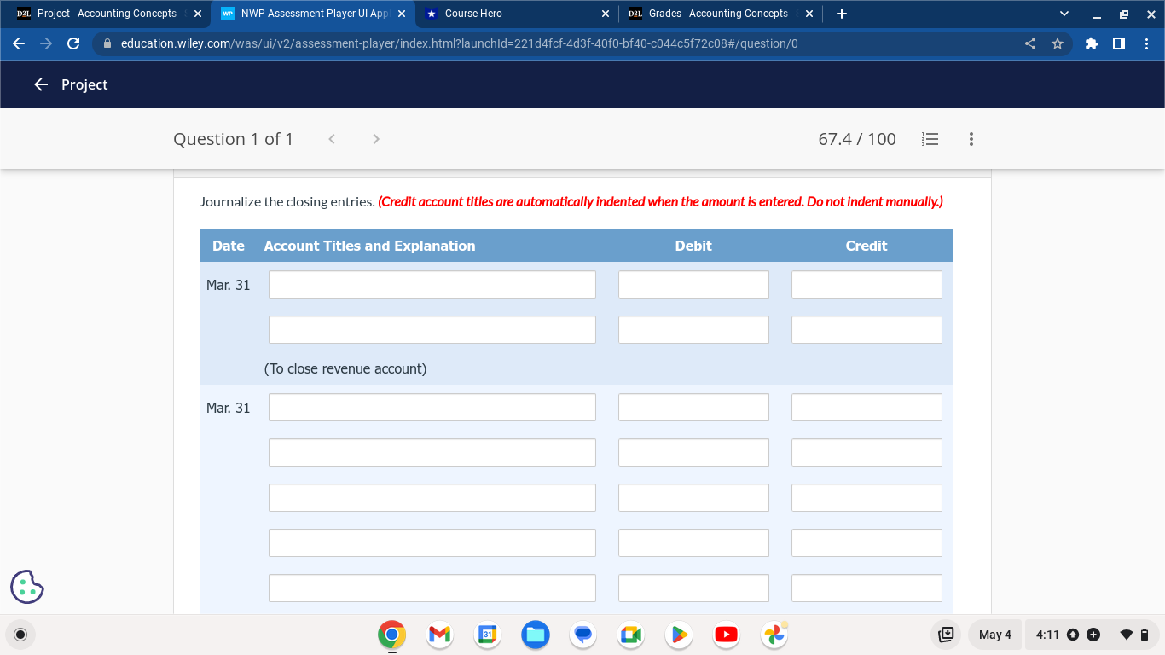Select the bookmark star in the address bar
Viewport: 1165px width, 655px height.
point(1057,43)
